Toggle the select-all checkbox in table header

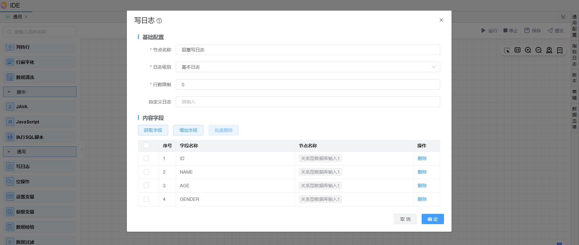tap(146, 145)
